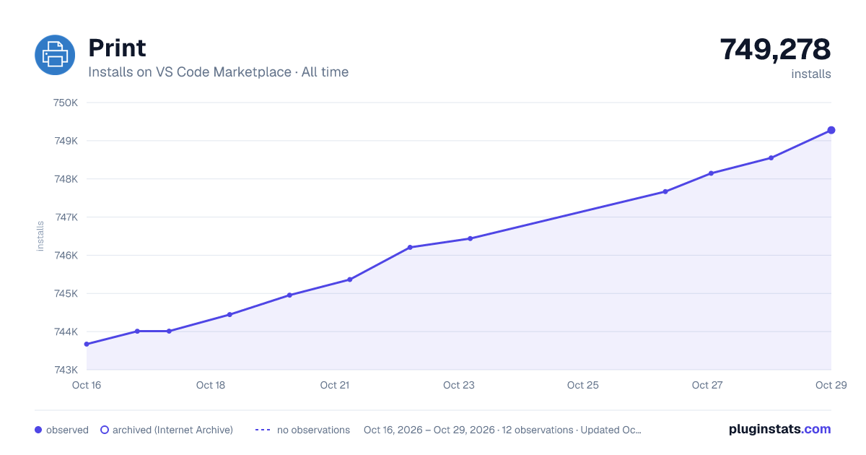This screenshot has width=866, height=455.
Task: Click the 747K y-axis label
Action: pyautogui.click(x=66, y=217)
